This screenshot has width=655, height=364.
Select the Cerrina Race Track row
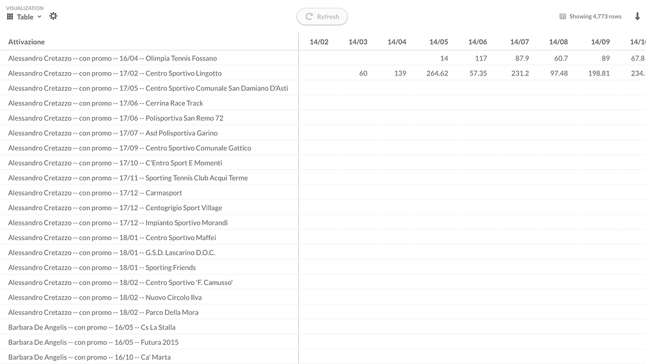click(106, 103)
